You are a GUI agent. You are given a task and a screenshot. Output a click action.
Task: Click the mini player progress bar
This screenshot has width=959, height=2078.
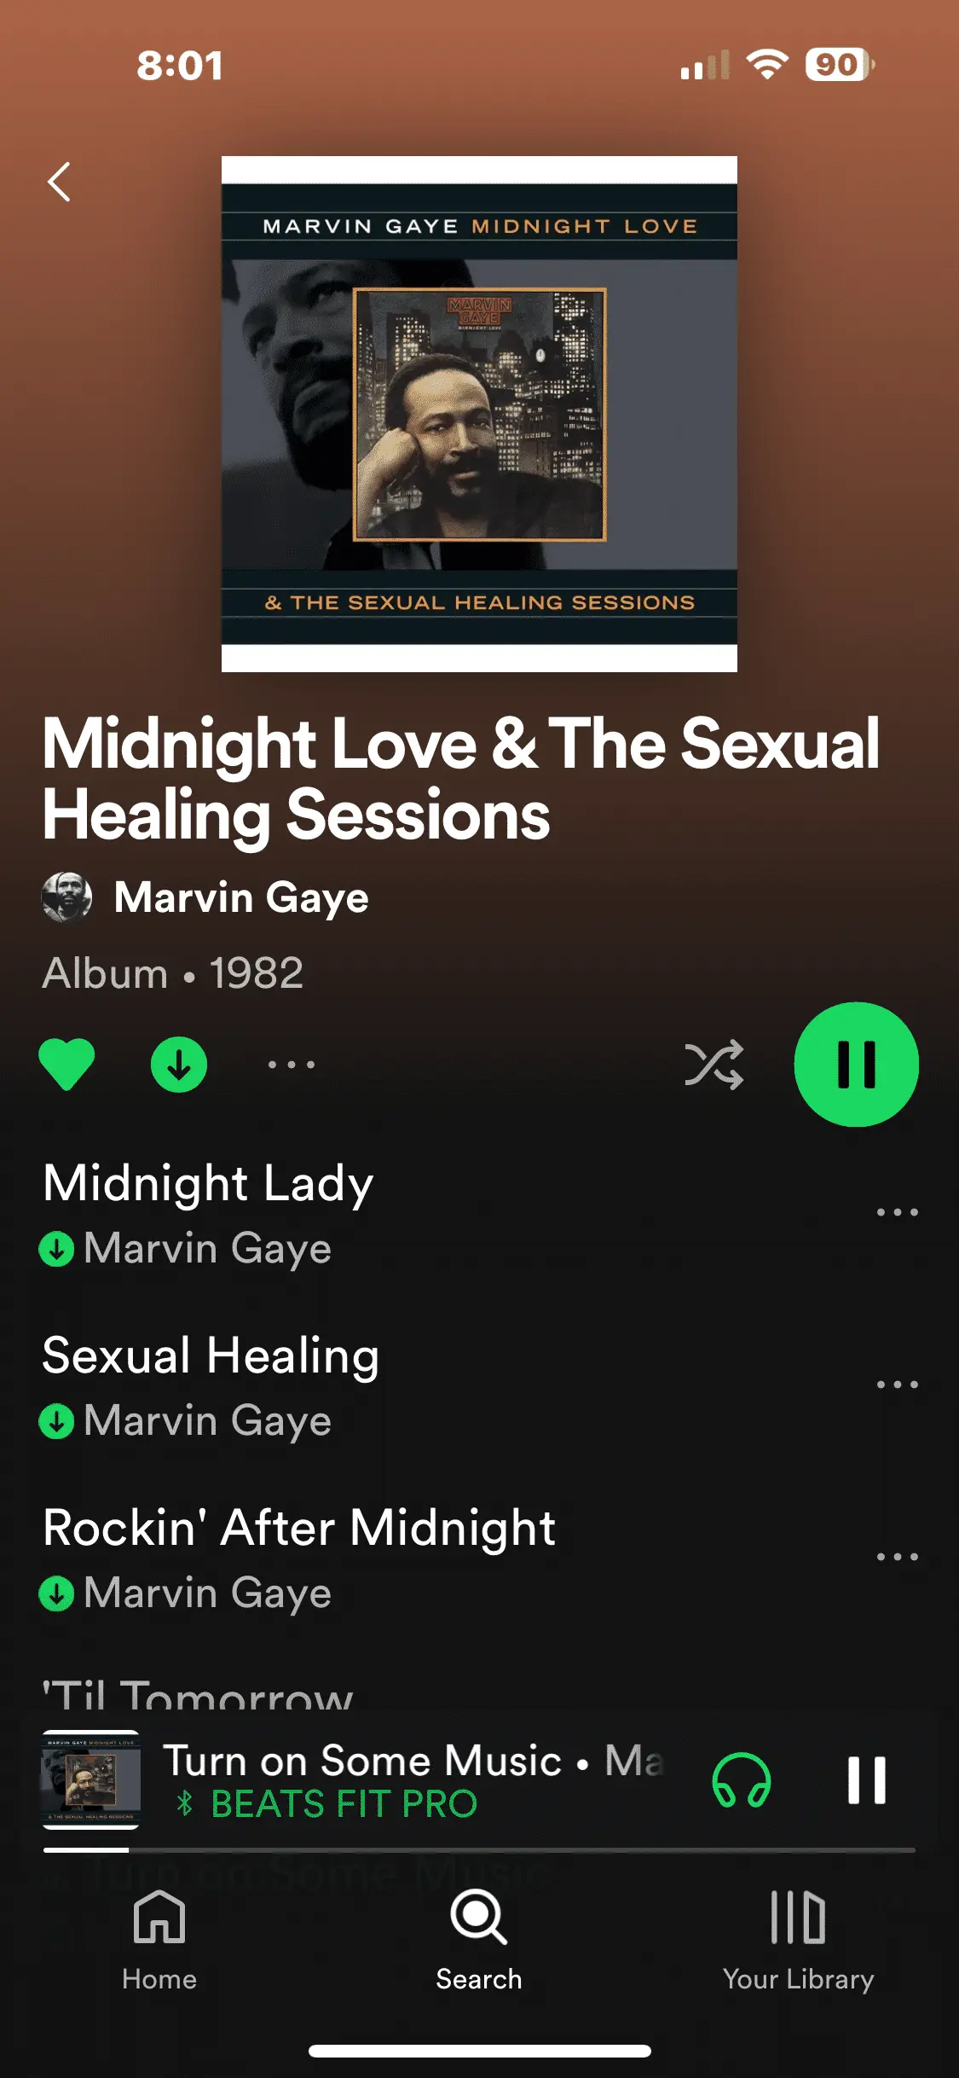tap(479, 1850)
